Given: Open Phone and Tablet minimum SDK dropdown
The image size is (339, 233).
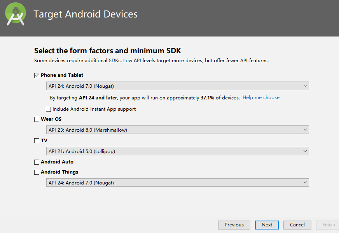Looking at the screenshot, I should (178, 86).
